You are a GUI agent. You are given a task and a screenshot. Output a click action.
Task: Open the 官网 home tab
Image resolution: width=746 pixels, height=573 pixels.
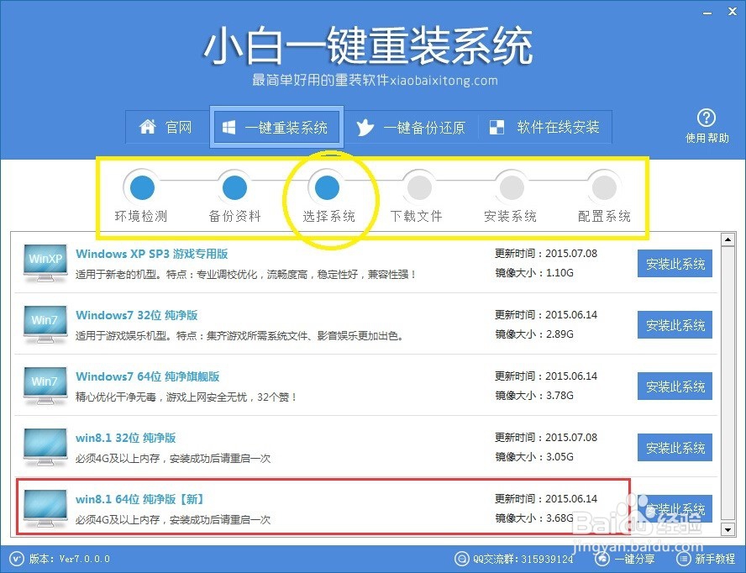point(167,128)
